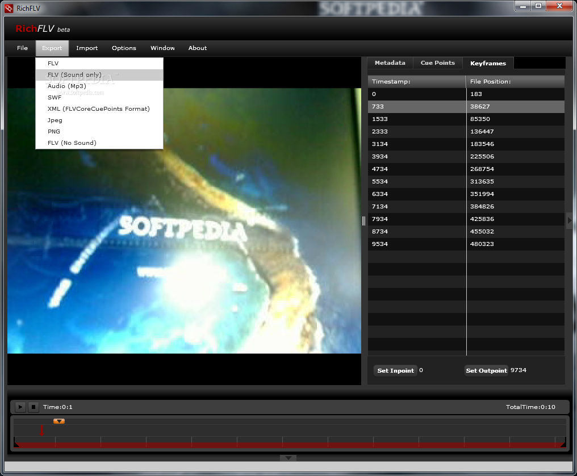Minimize the RichFLV window
The width and height of the screenshot is (577, 476).
[522, 6]
